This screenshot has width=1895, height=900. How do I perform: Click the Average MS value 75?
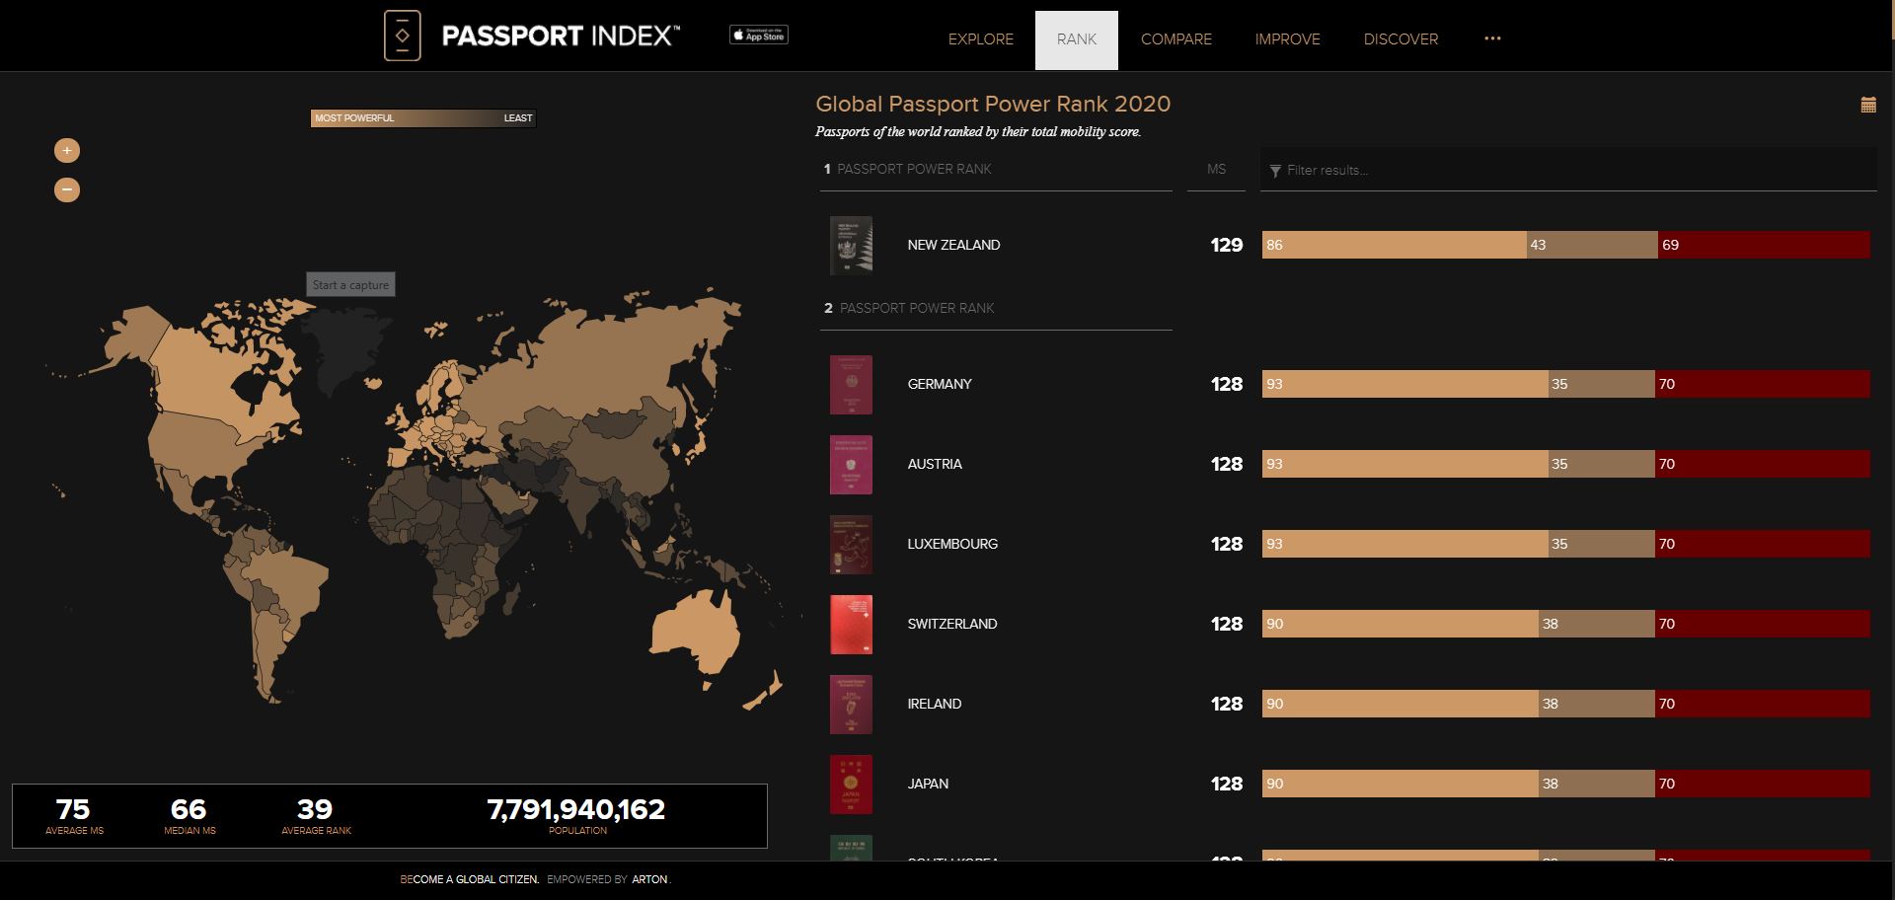click(x=73, y=809)
